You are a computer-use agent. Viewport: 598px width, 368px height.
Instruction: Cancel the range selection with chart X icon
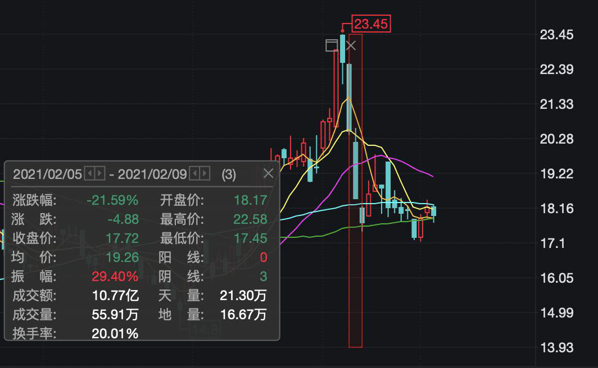click(351, 45)
